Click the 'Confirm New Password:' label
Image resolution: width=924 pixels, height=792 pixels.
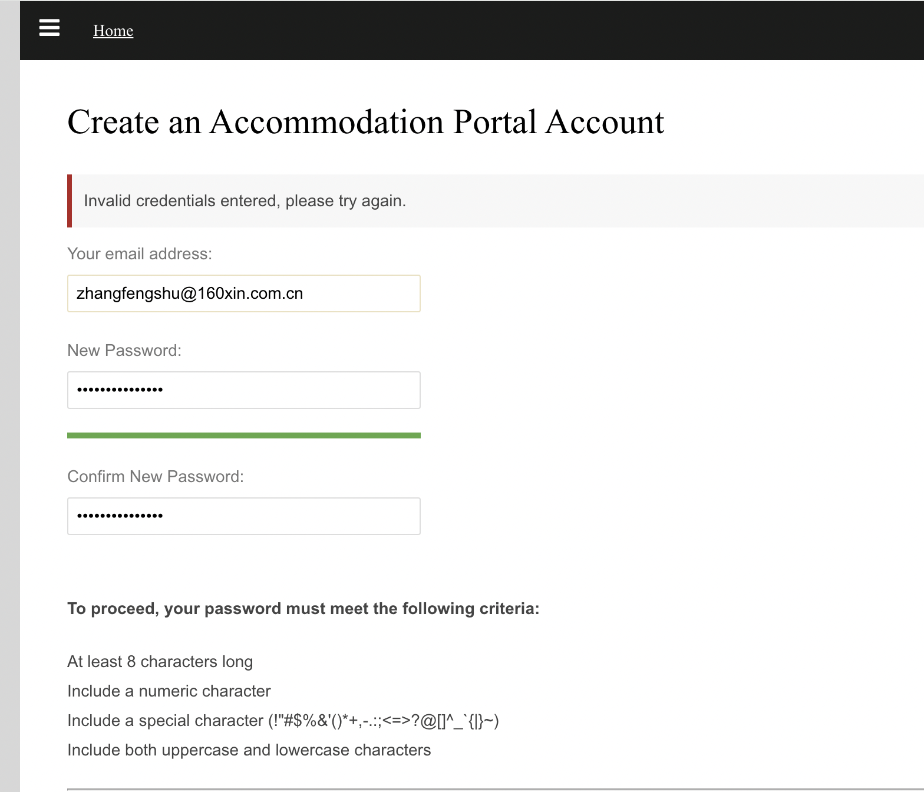pyautogui.click(x=156, y=477)
